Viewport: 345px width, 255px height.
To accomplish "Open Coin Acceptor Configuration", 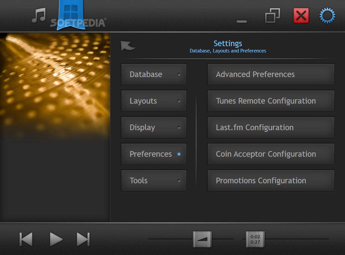I will (271, 154).
